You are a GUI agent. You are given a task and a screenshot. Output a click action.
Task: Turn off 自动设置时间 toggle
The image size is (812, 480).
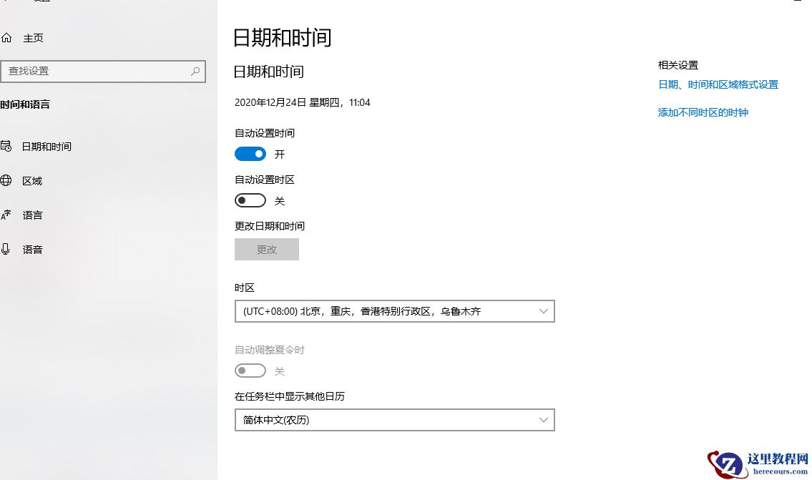point(250,153)
